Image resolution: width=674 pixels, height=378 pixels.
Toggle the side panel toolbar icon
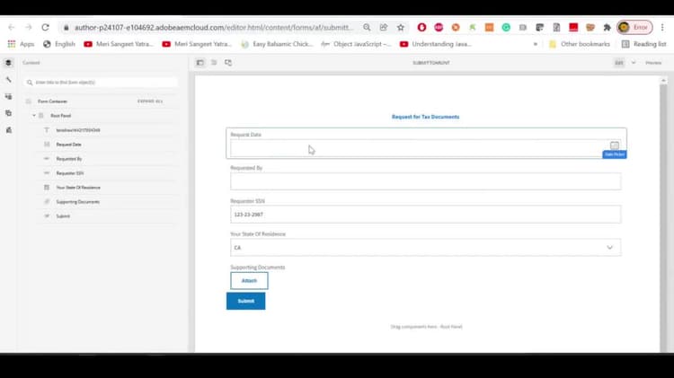pyautogui.click(x=200, y=63)
